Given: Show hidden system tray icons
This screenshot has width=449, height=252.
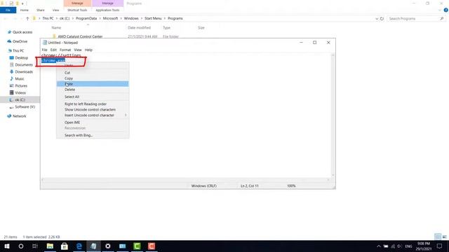Looking at the screenshot, I should [x=379, y=246].
